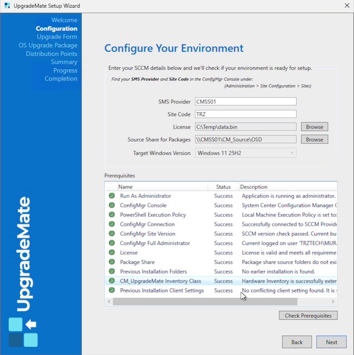This screenshot has height=355, width=354.
Task: Open the Upgrade Form step
Action: [x=57, y=37]
